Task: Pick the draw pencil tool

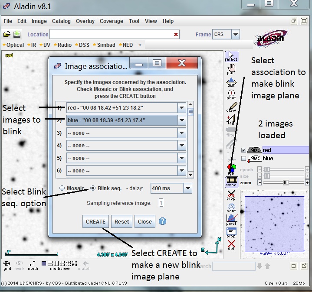Action: tap(231, 107)
